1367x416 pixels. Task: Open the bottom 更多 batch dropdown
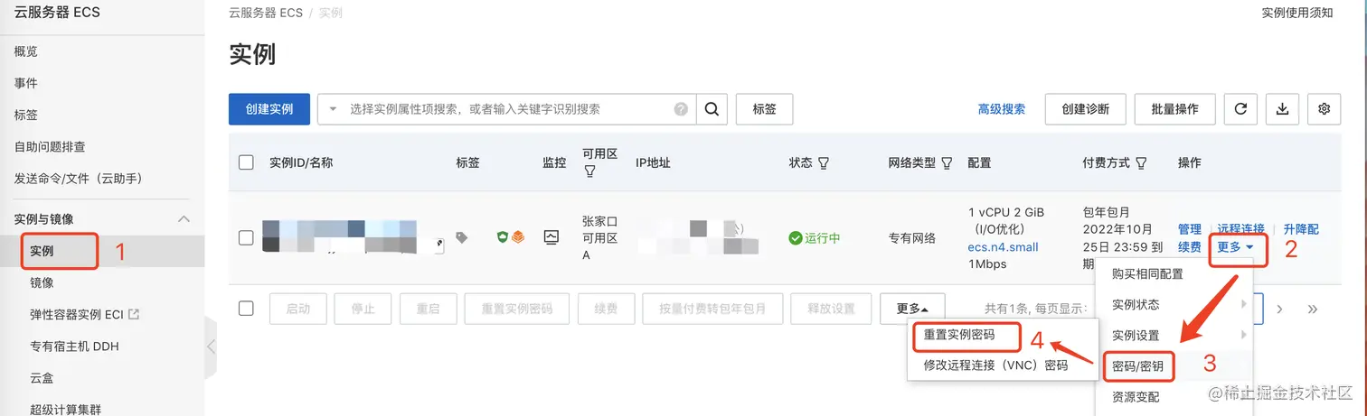912,309
